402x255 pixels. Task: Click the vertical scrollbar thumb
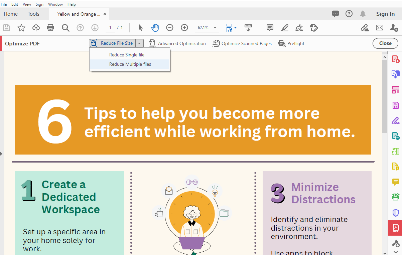coord(385,97)
